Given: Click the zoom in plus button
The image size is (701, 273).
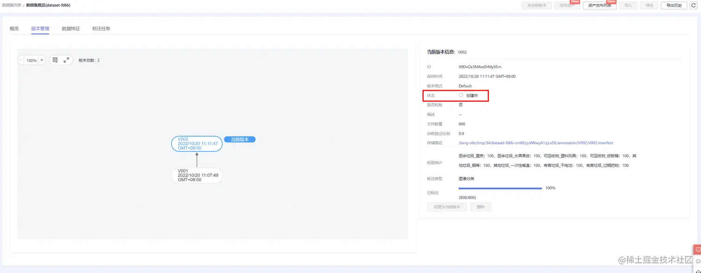Looking at the screenshot, I should tap(42, 60).
